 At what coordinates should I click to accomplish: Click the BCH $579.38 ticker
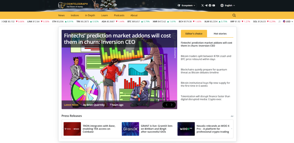point(190,22)
